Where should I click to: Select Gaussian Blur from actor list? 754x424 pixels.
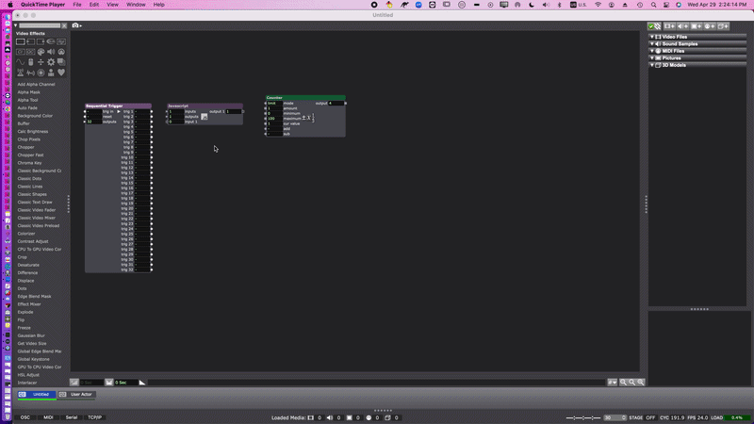click(x=32, y=335)
